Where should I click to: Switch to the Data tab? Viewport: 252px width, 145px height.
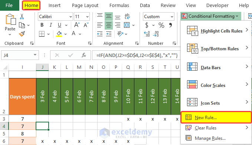pos(145,5)
